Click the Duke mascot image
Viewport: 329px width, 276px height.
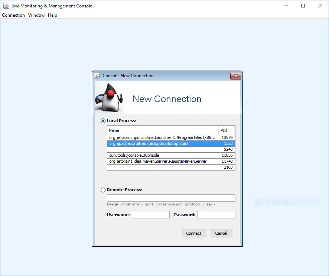coord(108,98)
